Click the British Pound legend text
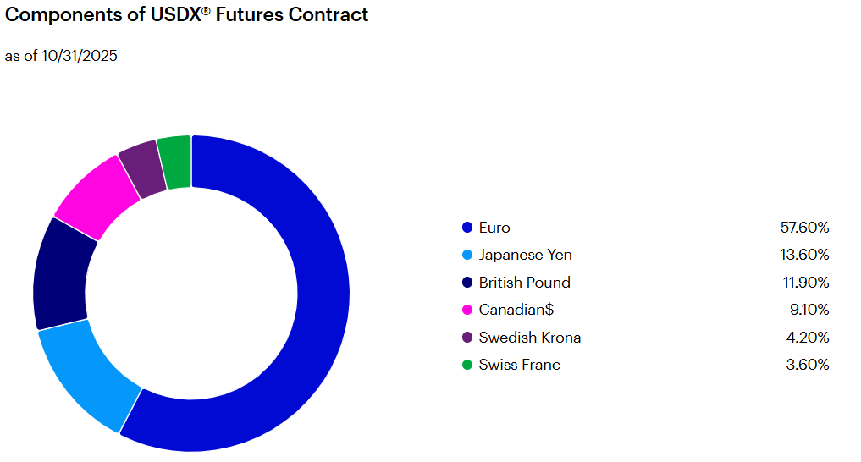 pyautogui.click(x=524, y=283)
